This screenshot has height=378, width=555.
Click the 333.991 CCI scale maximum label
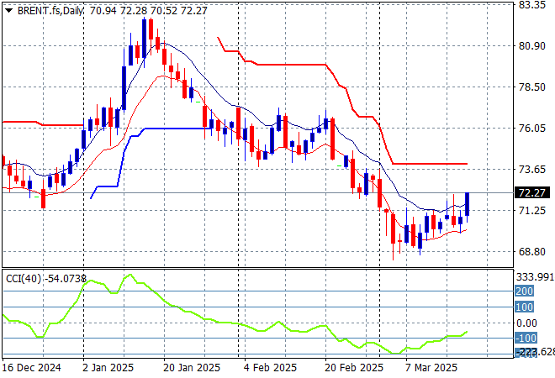pyautogui.click(x=535, y=276)
